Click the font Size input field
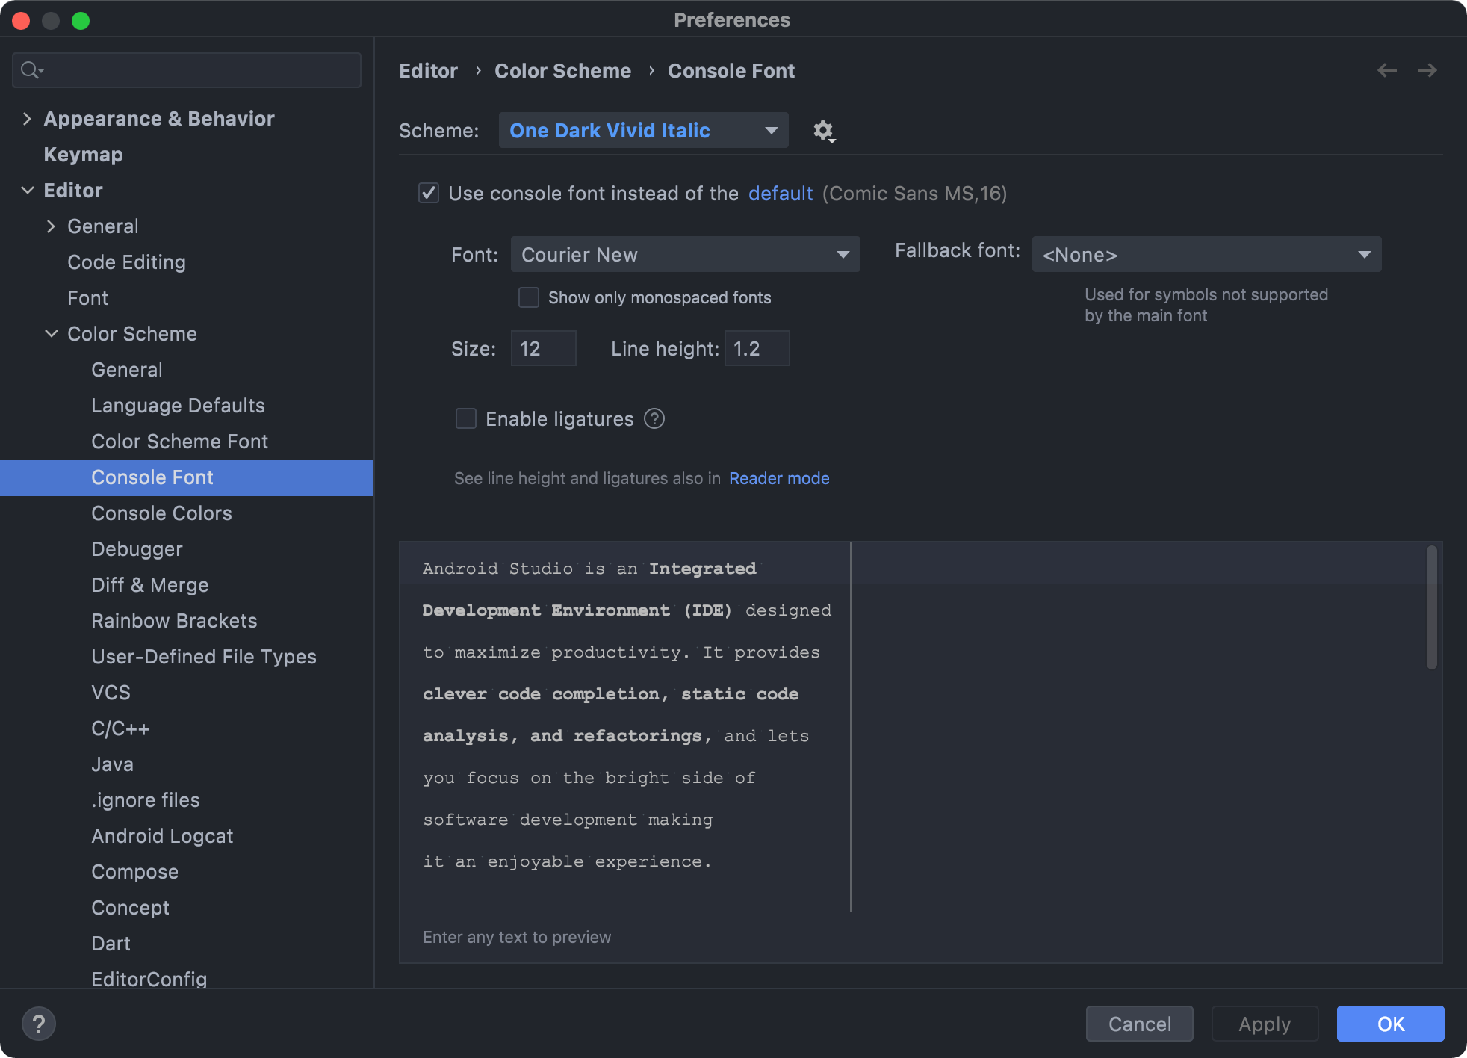This screenshot has height=1058, width=1467. click(x=543, y=349)
